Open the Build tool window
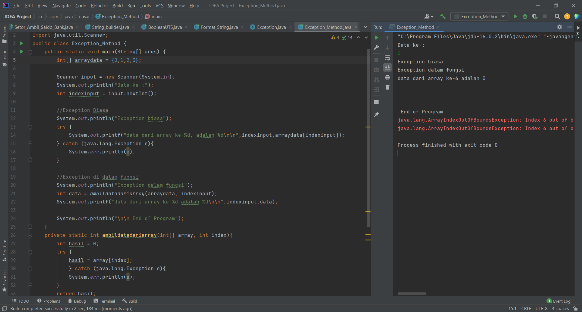582x312 pixels. pos(130,301)
